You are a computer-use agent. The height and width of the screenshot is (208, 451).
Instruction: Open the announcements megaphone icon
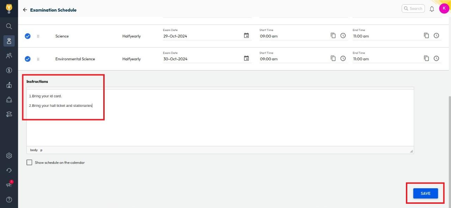pyautogui.click(x=9, y=185)
